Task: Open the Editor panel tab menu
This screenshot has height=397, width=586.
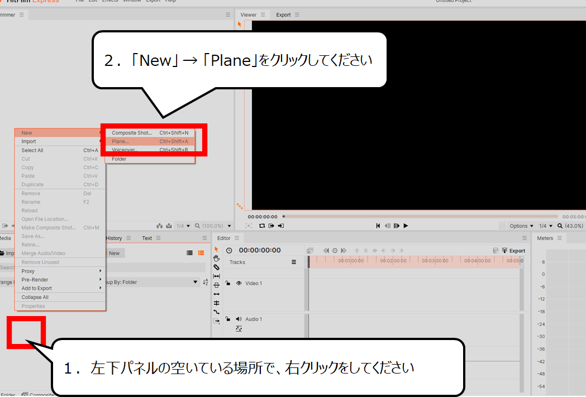Action: coord(237,238)
